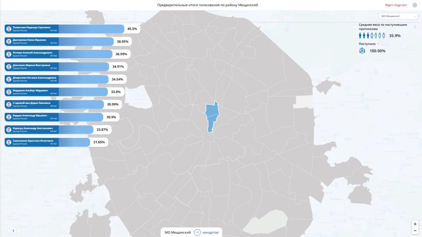Zoom out the map with minus
The image size is (422, 237).
[415, 230]
